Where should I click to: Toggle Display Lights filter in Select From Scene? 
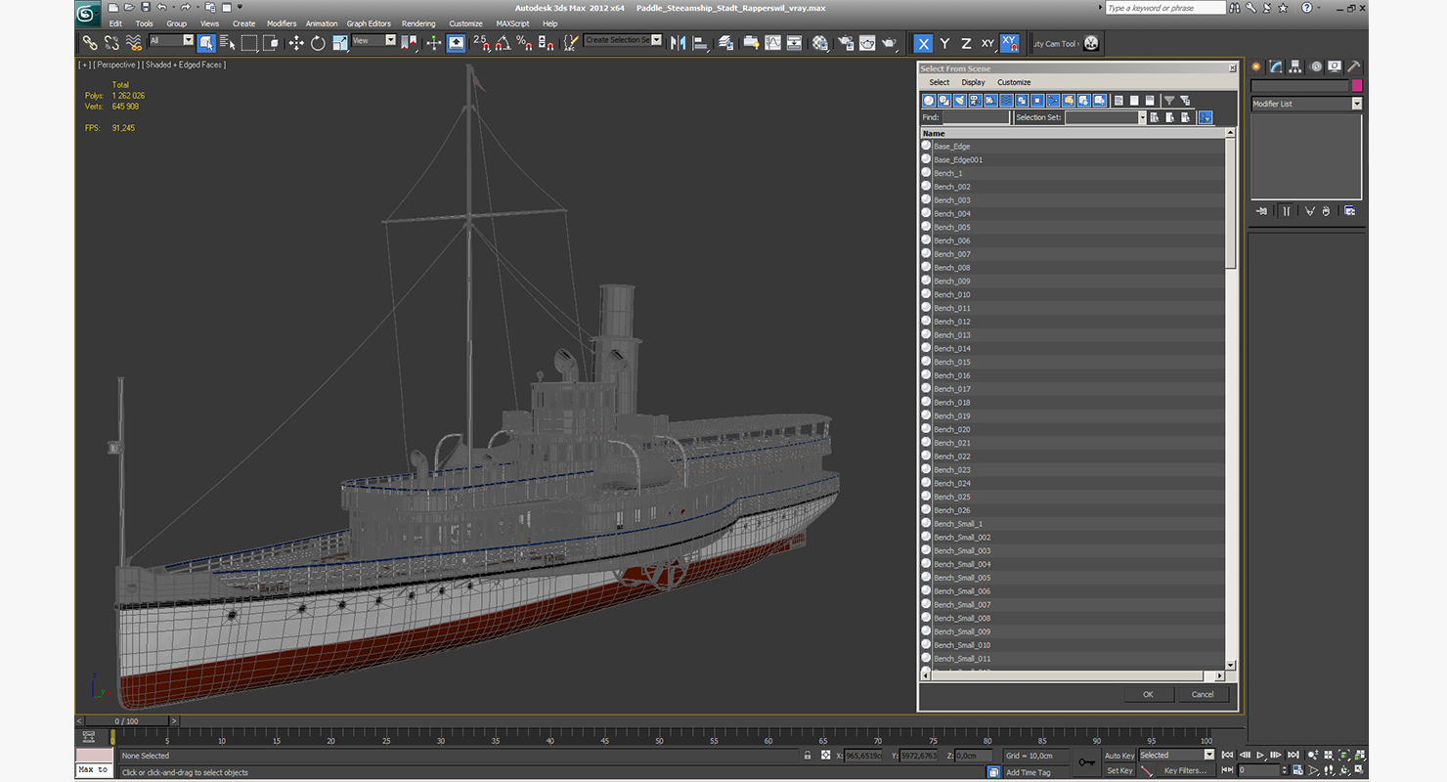click(960, 101)
